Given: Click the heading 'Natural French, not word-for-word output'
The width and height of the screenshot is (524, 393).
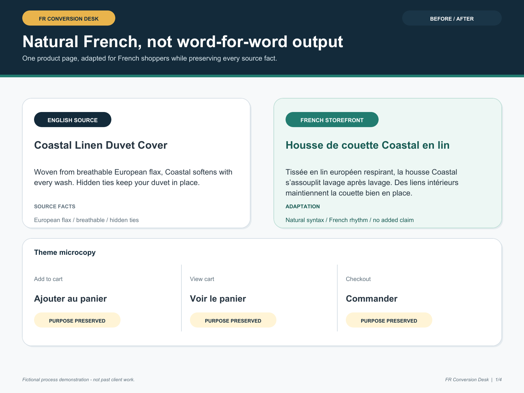Looking at the screenshot, I should (x=183, y=42).
